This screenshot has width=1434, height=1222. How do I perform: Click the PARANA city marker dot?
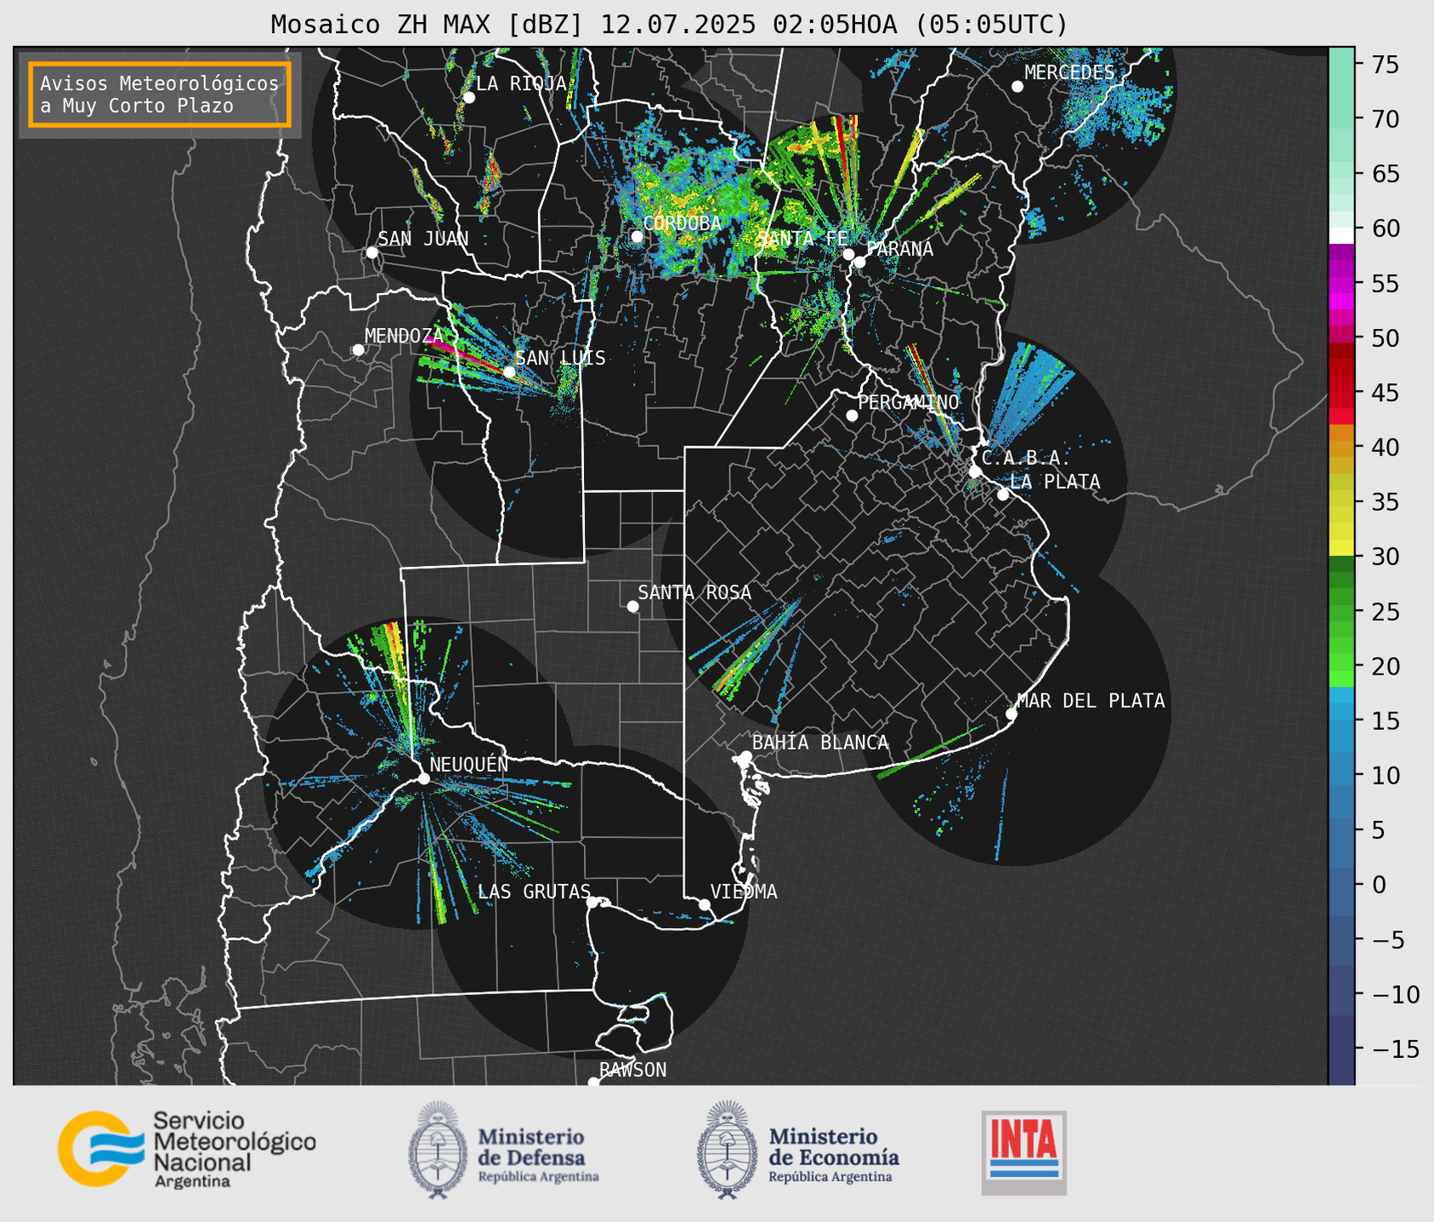tap(859, 262)
